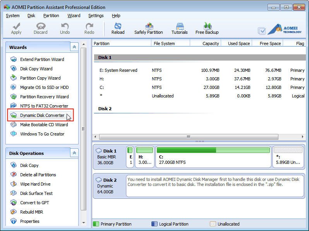Choose Migrate OS to SSD or HDD icon
309x231 pixels.
14,87
